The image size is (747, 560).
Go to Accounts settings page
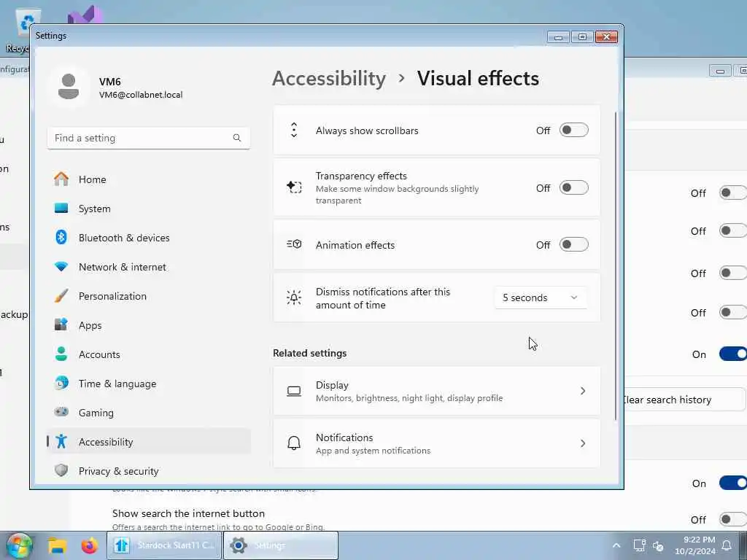(149, 354)
